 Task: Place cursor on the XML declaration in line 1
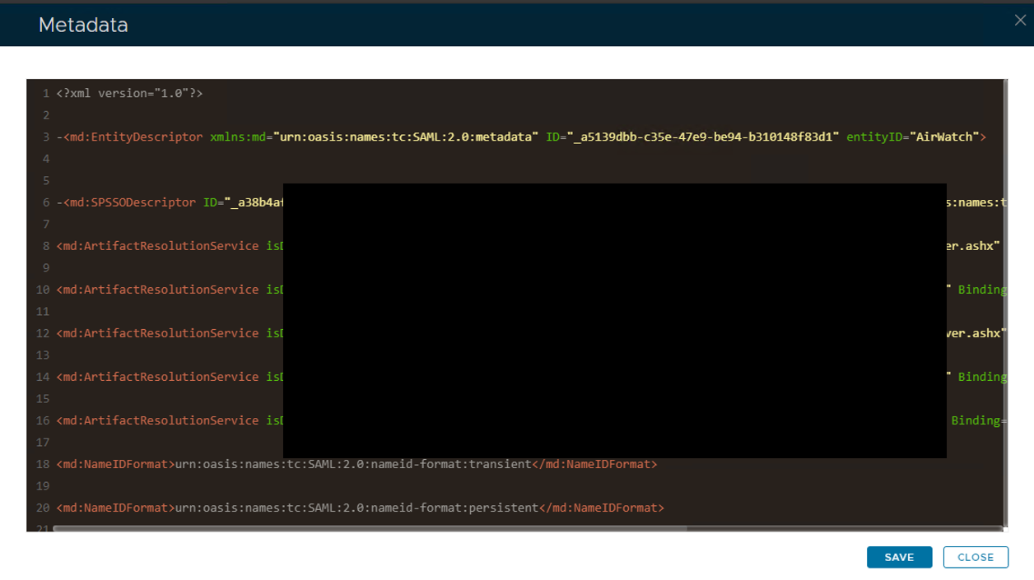pos(129,94)
